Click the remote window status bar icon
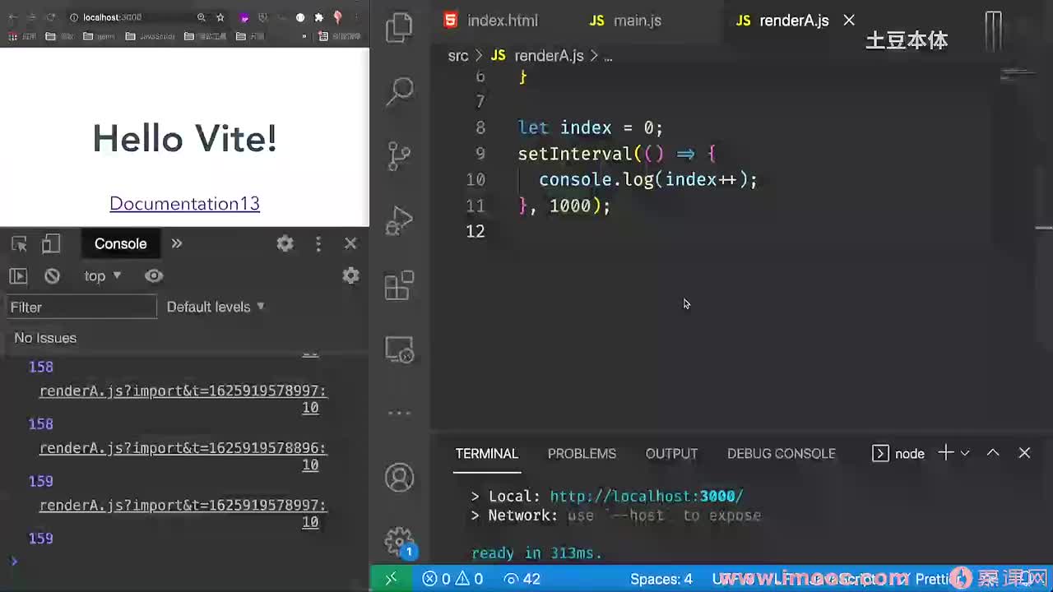Image resolution: width=1053 pixels, height=592 pixels. (x=391, y=579)
